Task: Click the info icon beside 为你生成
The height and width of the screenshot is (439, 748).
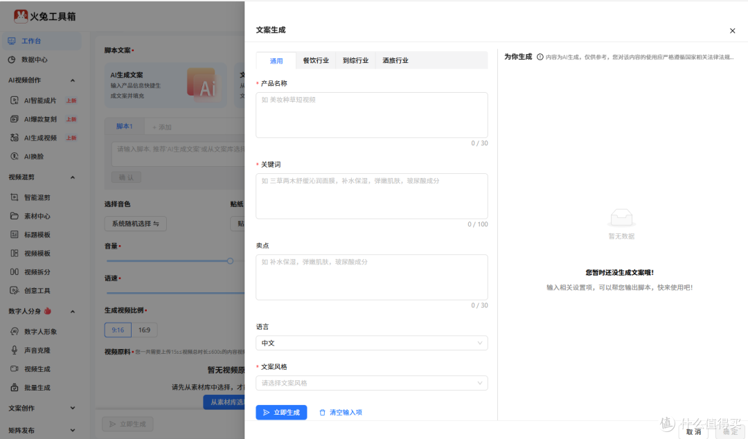Action: pyautogui.click(x=540, y=57)
